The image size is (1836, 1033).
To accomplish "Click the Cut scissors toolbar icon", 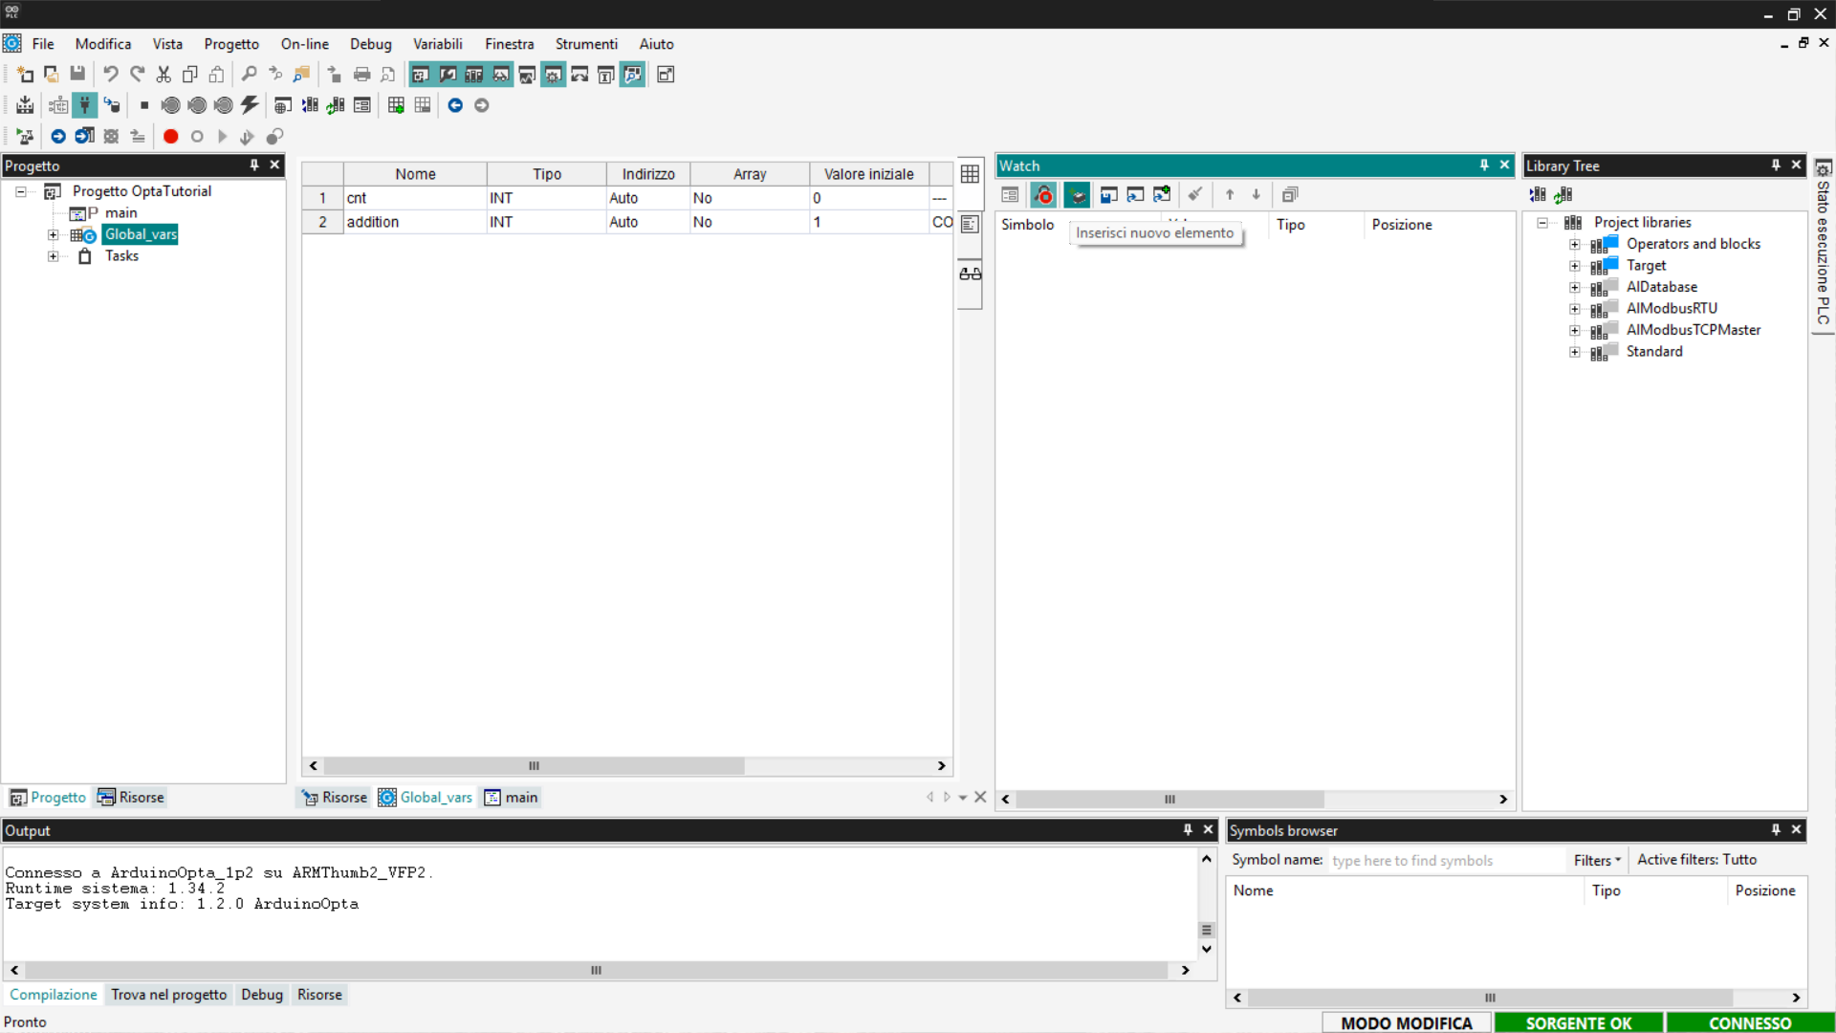I will click(x=164, y=74).
